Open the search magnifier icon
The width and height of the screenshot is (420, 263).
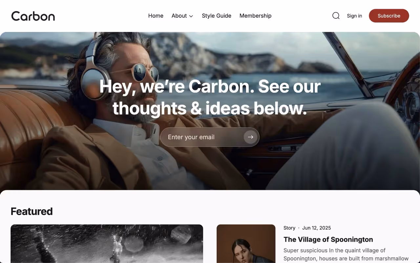(336, 16)
